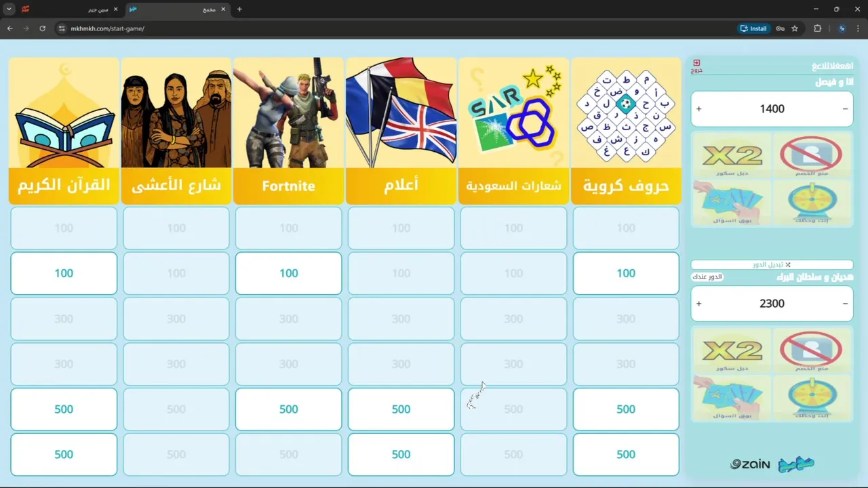Viewport: 868px width, 488px height.
Task: Open the القرآن الكريم category card
Action: click(x=64, y=130)
